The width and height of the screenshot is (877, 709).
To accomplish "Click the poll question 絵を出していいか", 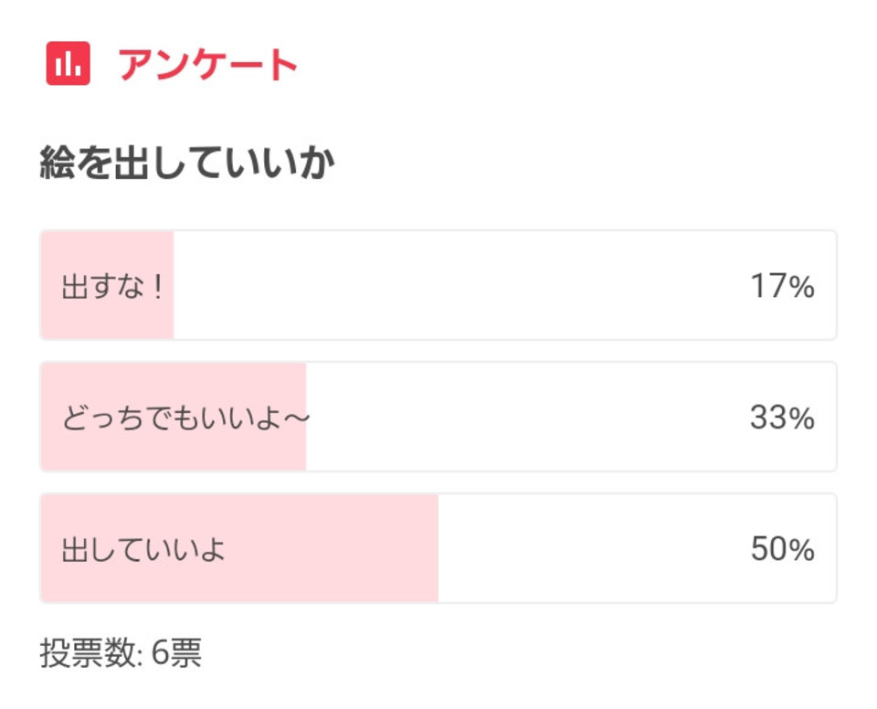I will 186,163.
